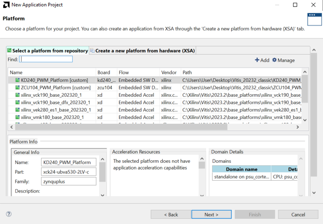Click the xilinx_vmk180_base_202320_1 platform icon
This screenshot has width=323, height=224.
[18, 117]
